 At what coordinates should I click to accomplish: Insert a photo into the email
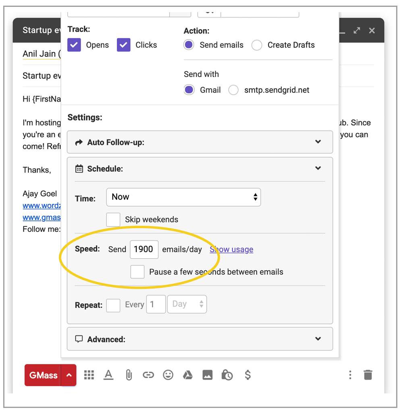point(207,375)
